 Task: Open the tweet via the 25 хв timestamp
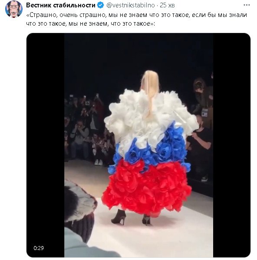(x=167, y=5)
